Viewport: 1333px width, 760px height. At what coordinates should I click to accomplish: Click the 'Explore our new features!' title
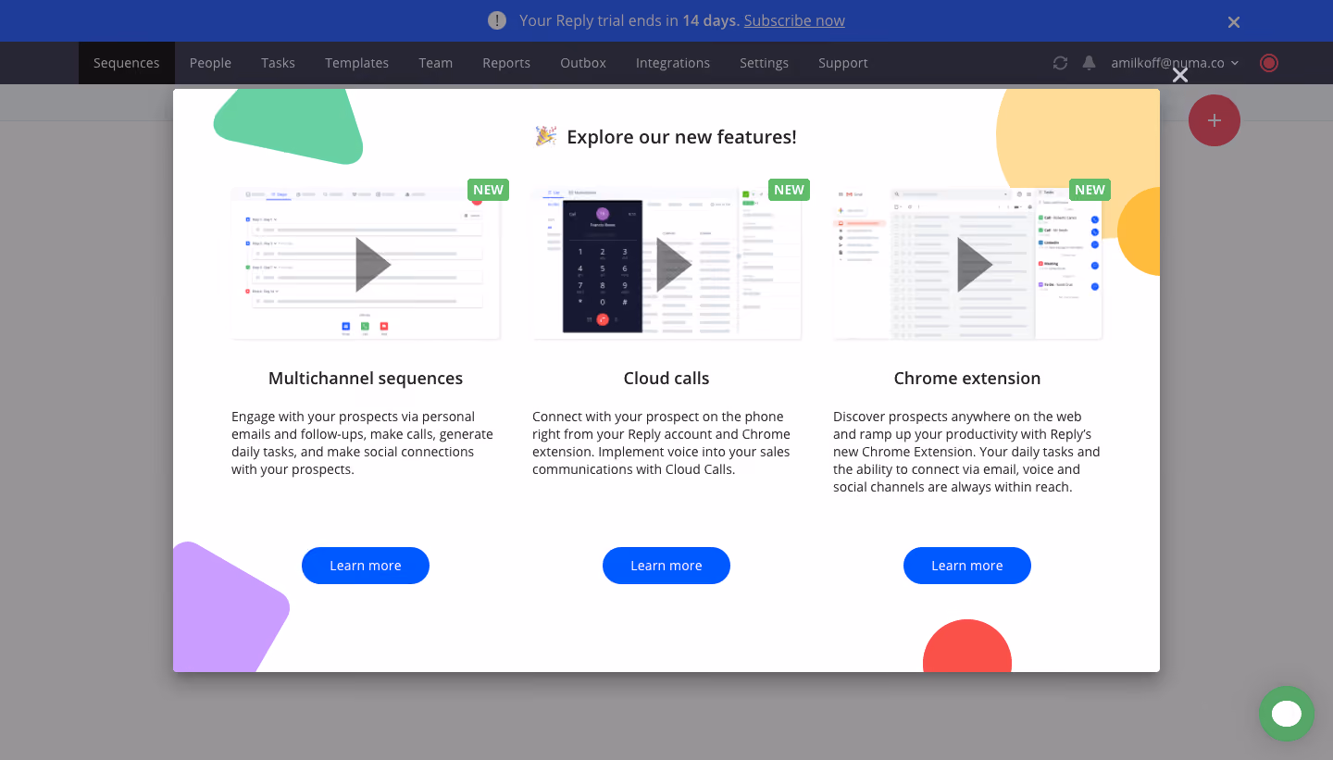pyautogui.click(x=681, y=137)
